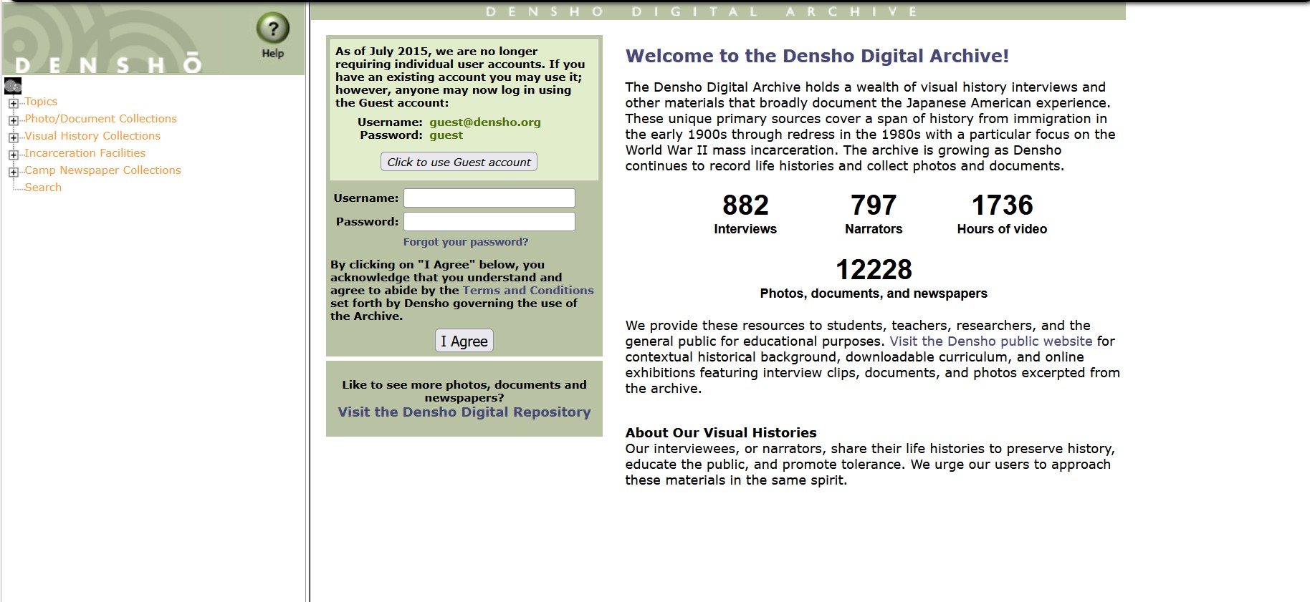Expand the Visual History Collections node
1310x602 pixels.
pyautogui.click(x=13, y=137)
